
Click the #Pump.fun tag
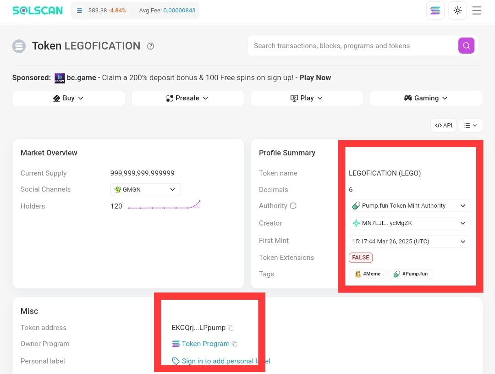point(410,274)
